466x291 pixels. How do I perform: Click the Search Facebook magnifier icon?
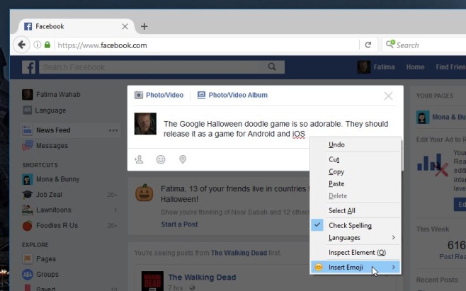272,67
